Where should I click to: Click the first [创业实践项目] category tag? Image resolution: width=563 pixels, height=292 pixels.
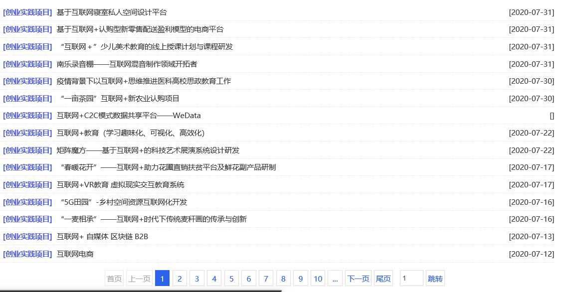click(x=26, y=12)
